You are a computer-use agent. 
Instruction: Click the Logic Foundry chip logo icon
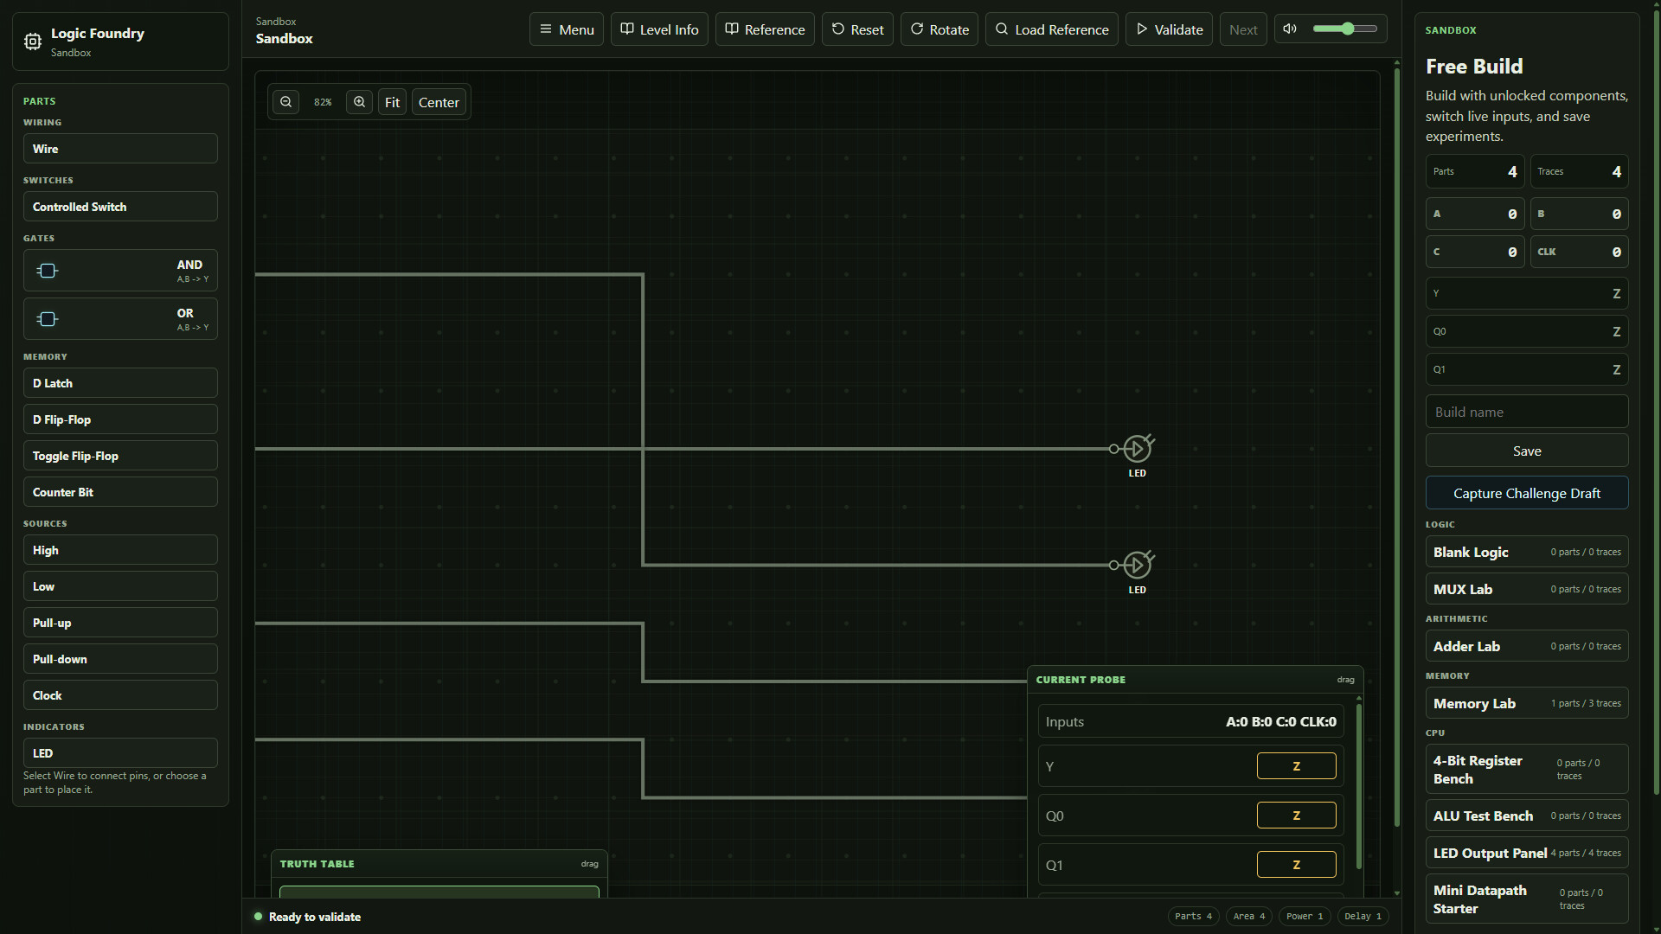pyautogui.click(x=32, y=42)
